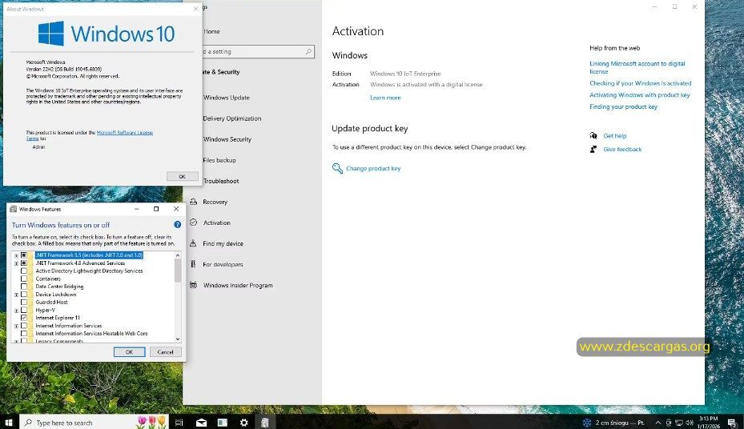Go to the Windows Security page
This screenshot has height=429, width=744.
[227, 139]
